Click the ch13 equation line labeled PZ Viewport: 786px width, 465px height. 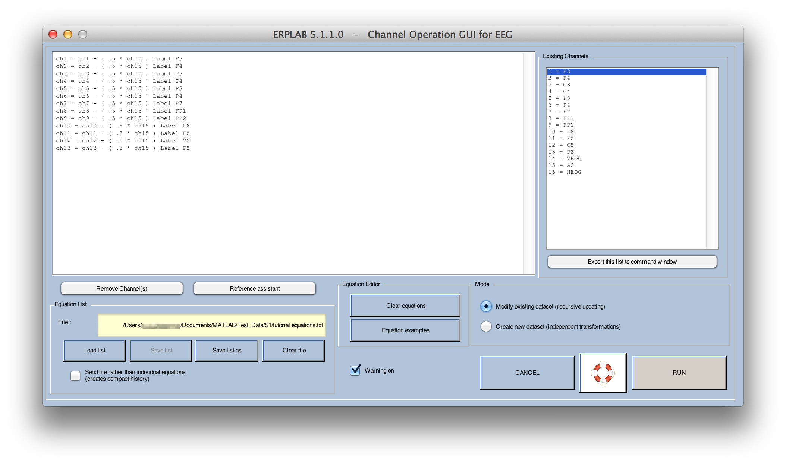123,148
